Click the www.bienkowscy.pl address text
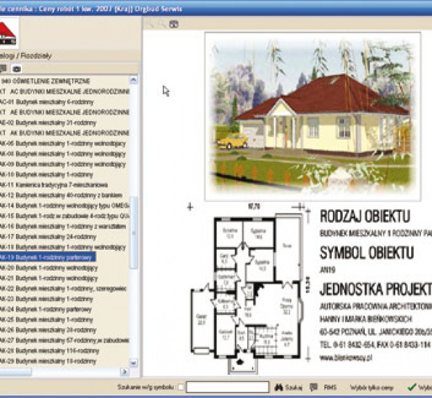The width and height of the screenshot is (432, 398). pos(346,358)
